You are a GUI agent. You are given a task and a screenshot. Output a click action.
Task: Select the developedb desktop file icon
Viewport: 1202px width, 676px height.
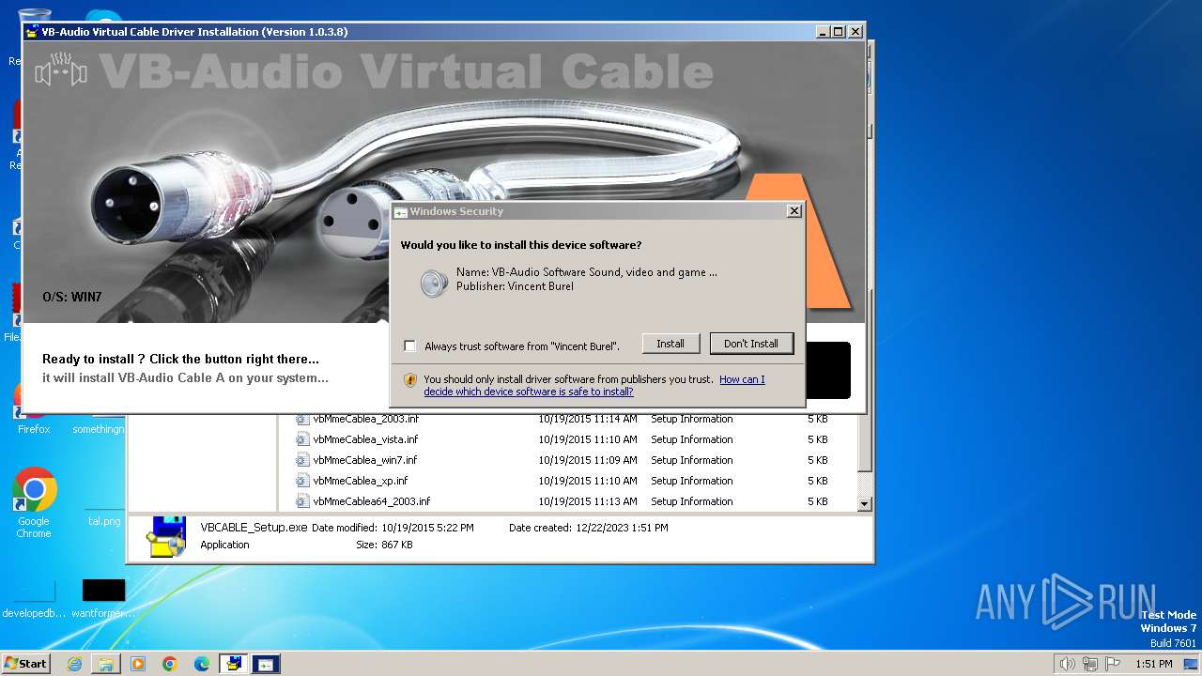[34, 590]
